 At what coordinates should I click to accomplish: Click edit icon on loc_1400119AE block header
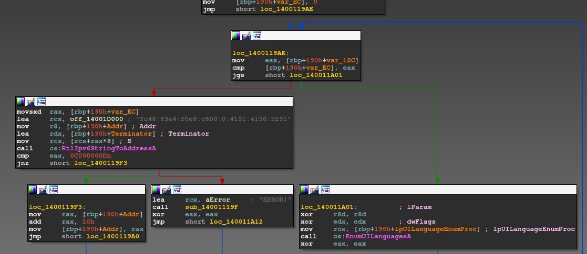pos(246,36)
